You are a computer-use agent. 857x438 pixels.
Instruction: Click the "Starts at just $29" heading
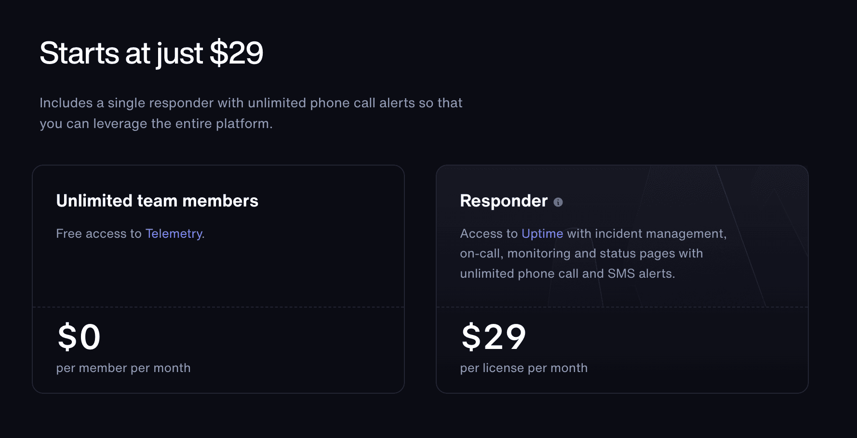pyautogui.click(x=151, y=53)
